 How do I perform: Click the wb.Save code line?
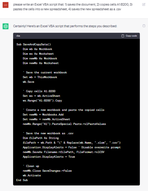tap(28, 82)
